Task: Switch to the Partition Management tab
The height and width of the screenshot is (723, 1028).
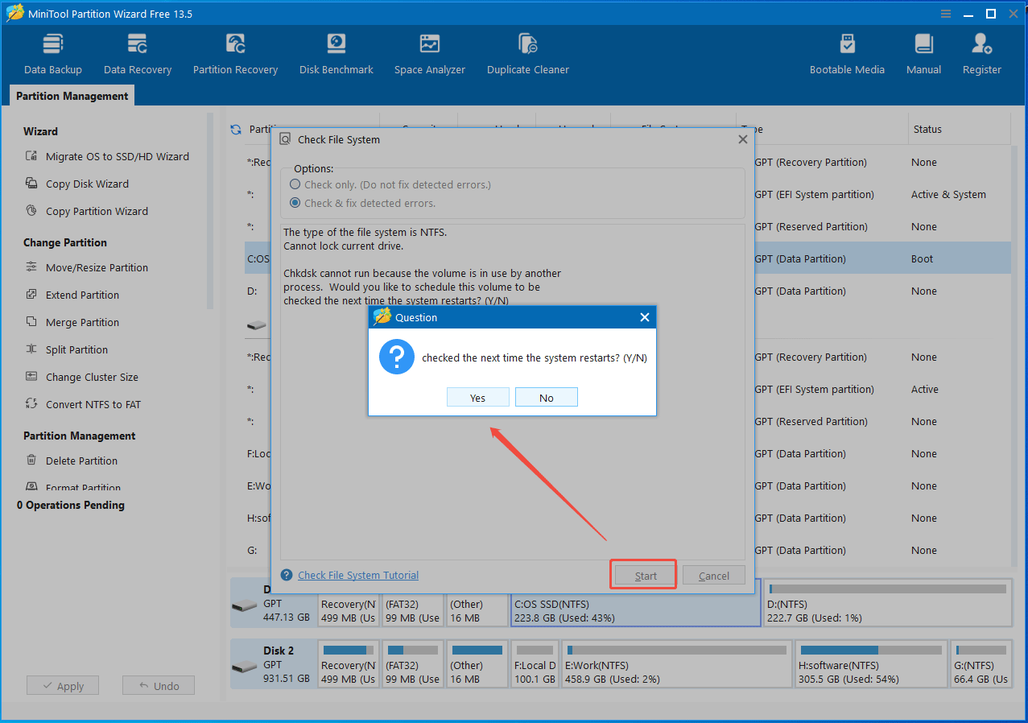Action: tap(71, 95)
